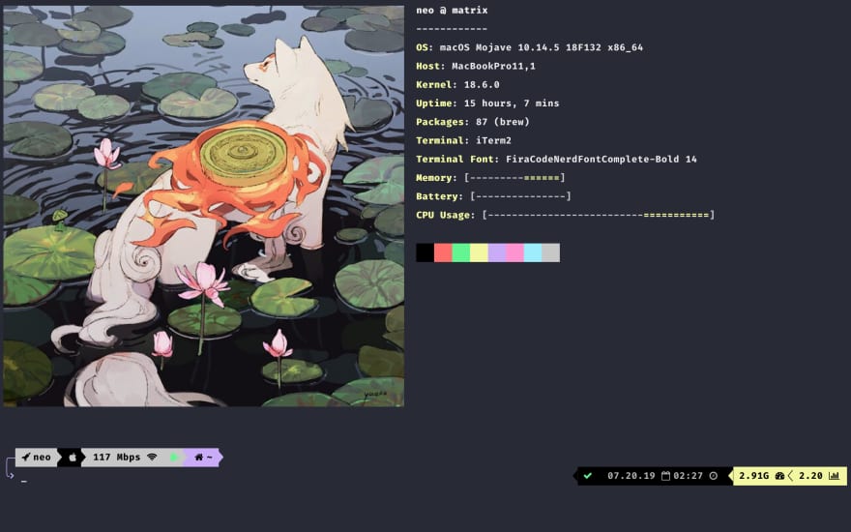The image size is (851, 532).
Task: Click the white wolf artwork image
Action: click(x=203, y=206)
